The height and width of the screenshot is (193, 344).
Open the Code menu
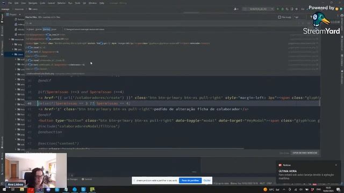pyautogui.click(x=42, y=3)
